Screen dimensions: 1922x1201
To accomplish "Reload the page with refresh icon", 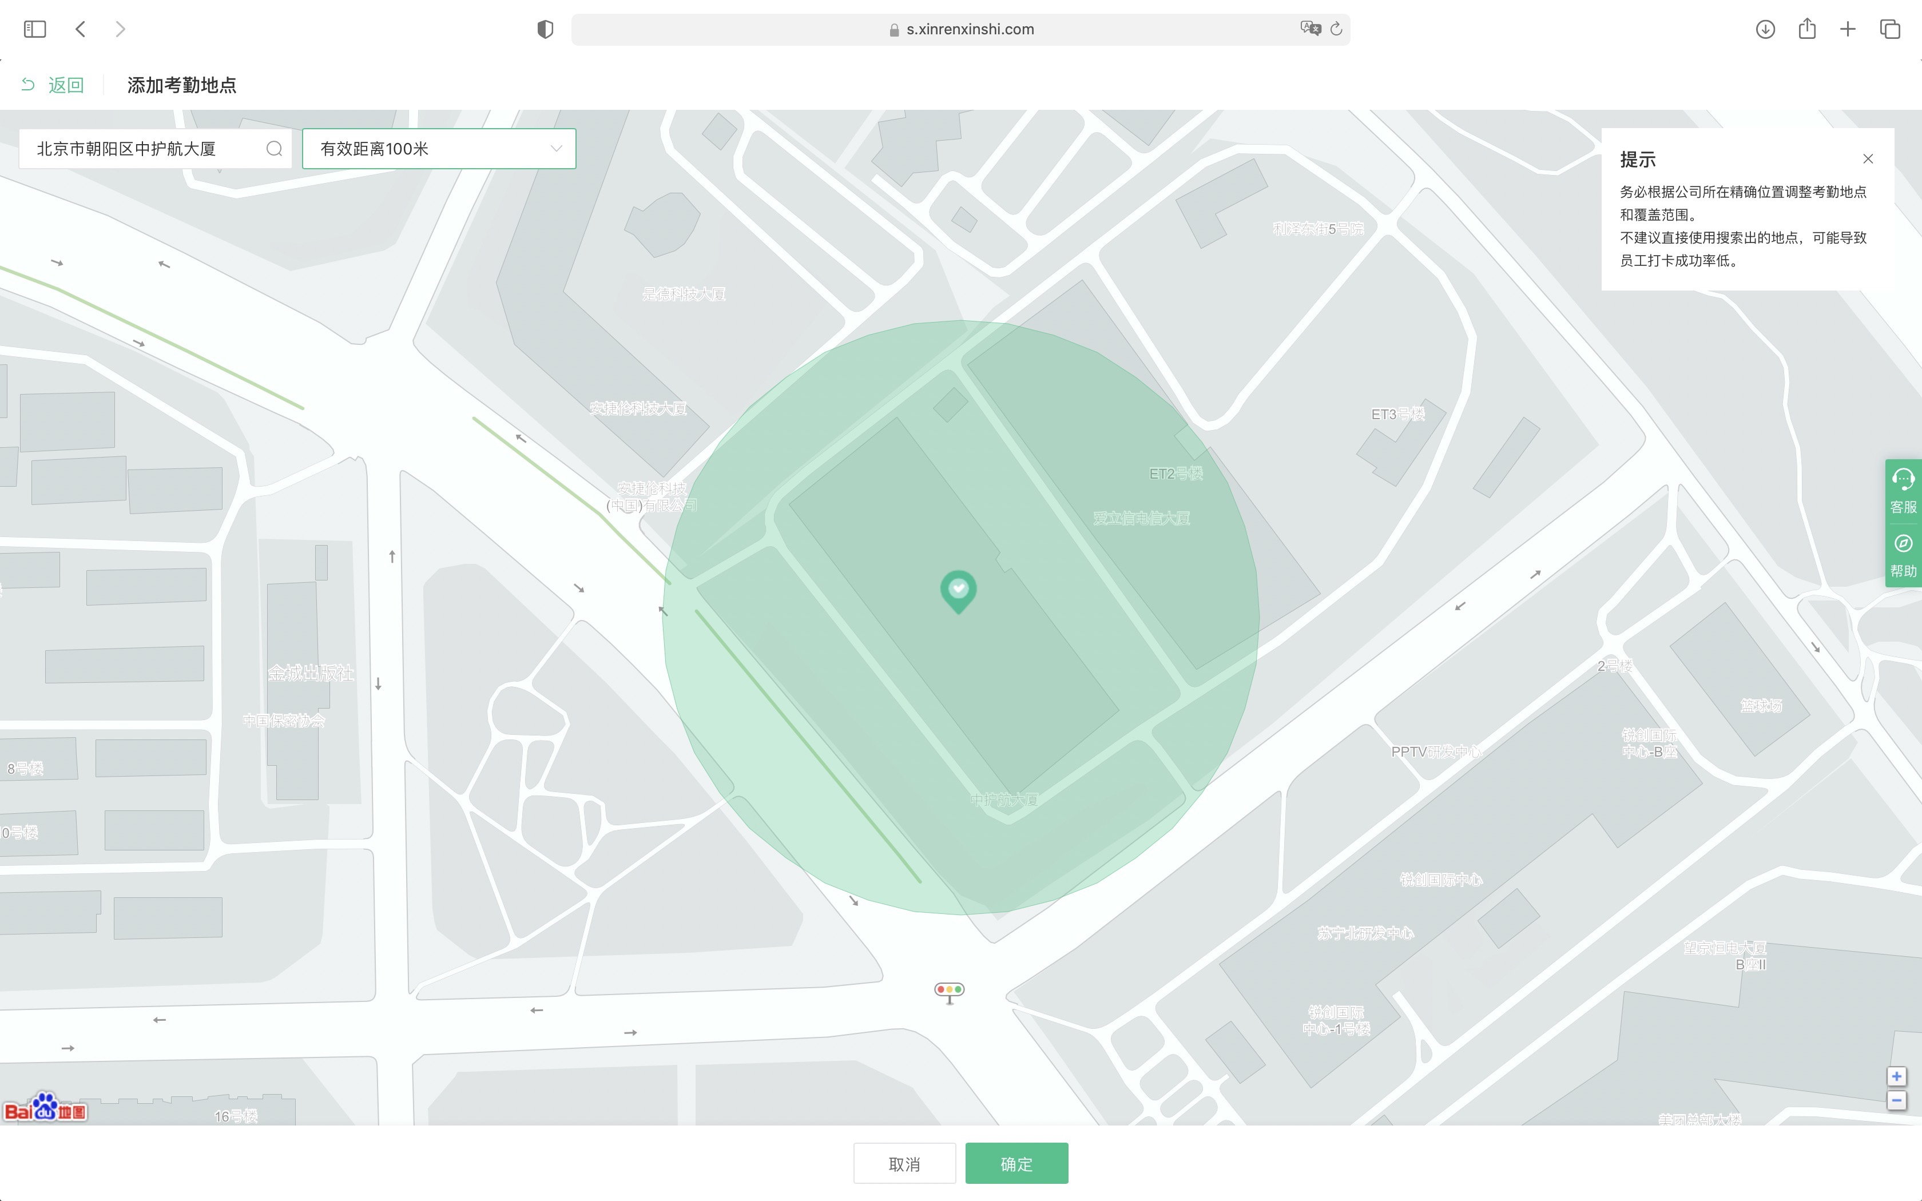I will point(1336,29).
